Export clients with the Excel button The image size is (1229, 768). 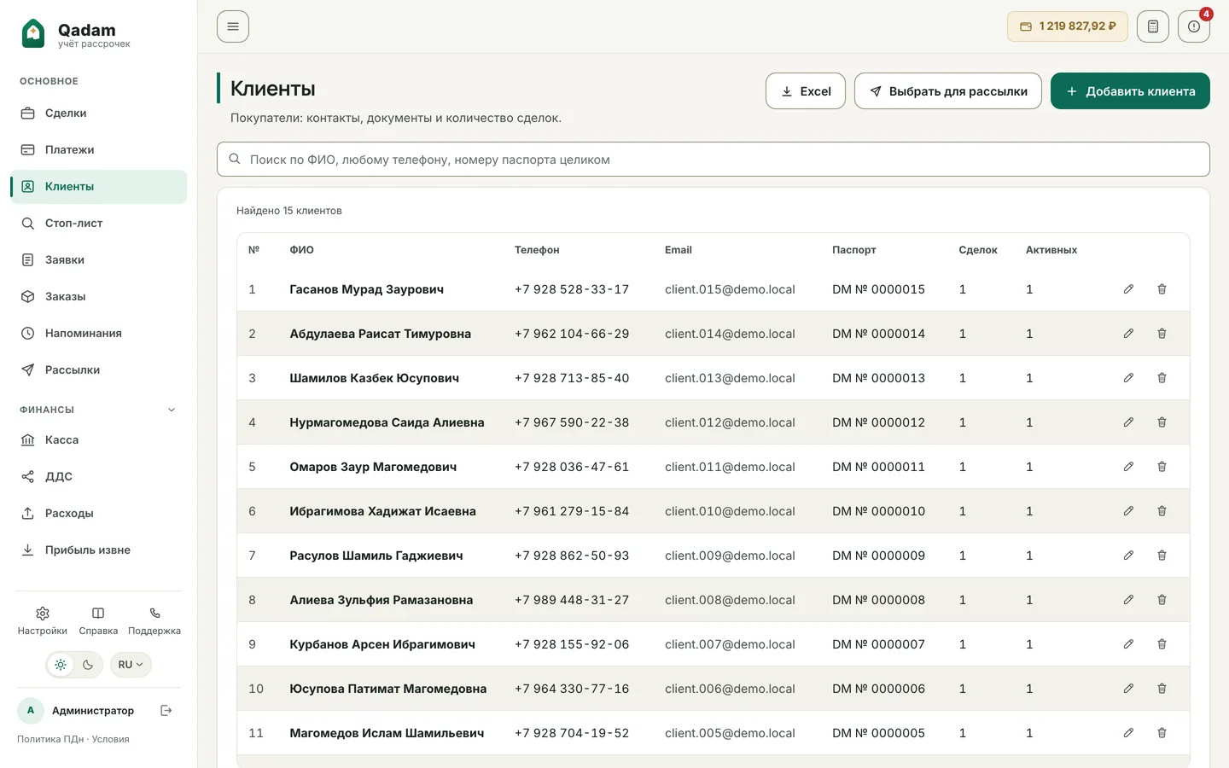tap(806, 91)
